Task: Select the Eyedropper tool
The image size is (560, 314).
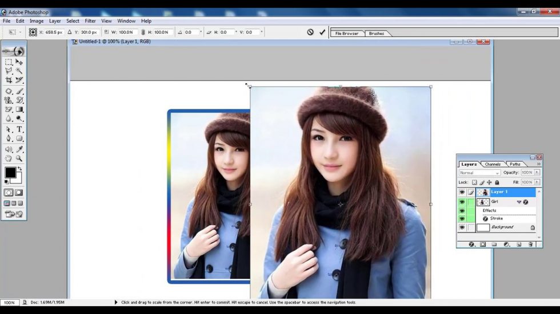Action: coord(19,149)
